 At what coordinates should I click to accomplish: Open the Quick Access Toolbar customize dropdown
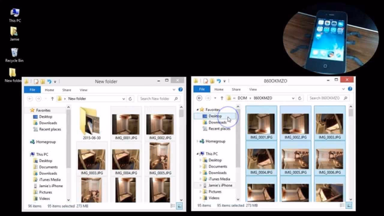[55, 81]
